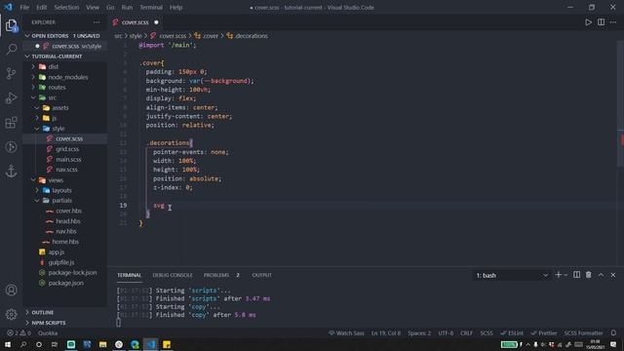Screen dimensions: 624x351
Task: Toggle ESLint status bar item
Action: (512, 333)
